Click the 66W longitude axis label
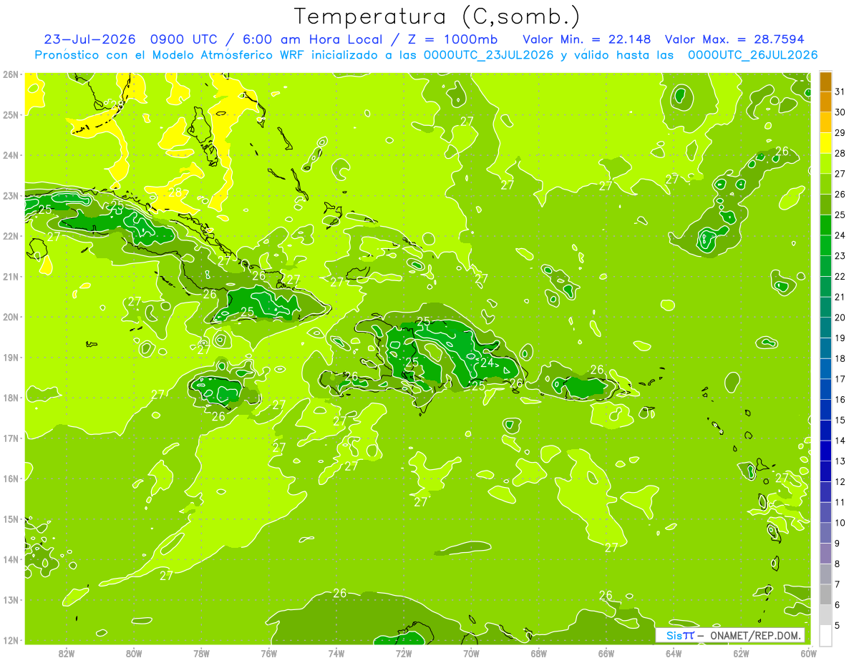This screenshot has width=859, height=663. tap(606, 652)
